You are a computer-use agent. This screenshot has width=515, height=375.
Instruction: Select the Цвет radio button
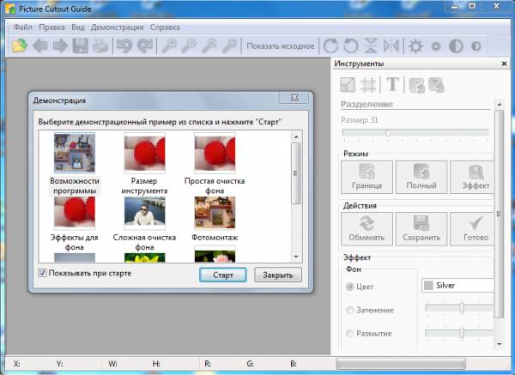point(350,287)
